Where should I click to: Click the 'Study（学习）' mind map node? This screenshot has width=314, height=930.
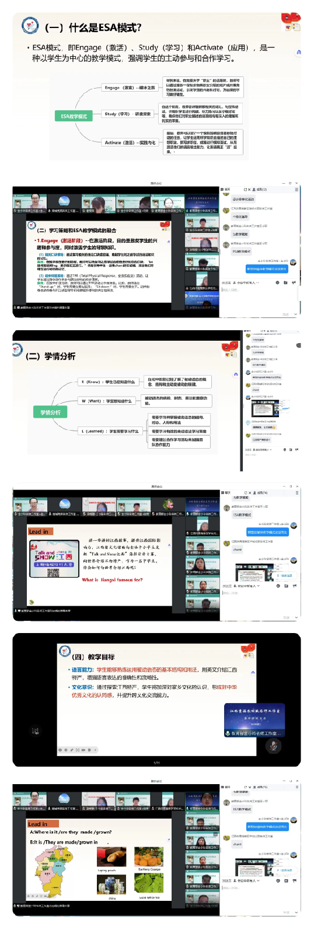coord(127,114)
